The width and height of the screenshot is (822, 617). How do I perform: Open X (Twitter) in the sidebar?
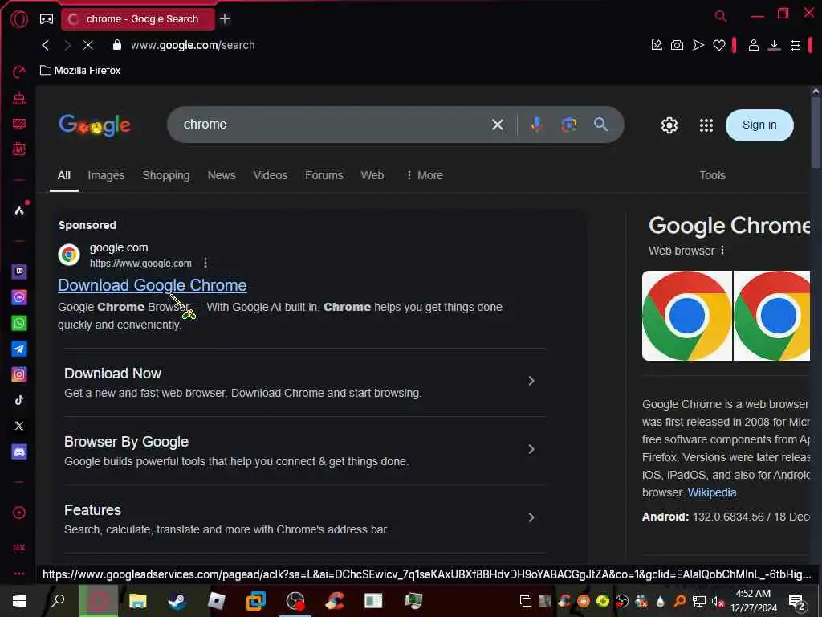click(x=19, y=426)
